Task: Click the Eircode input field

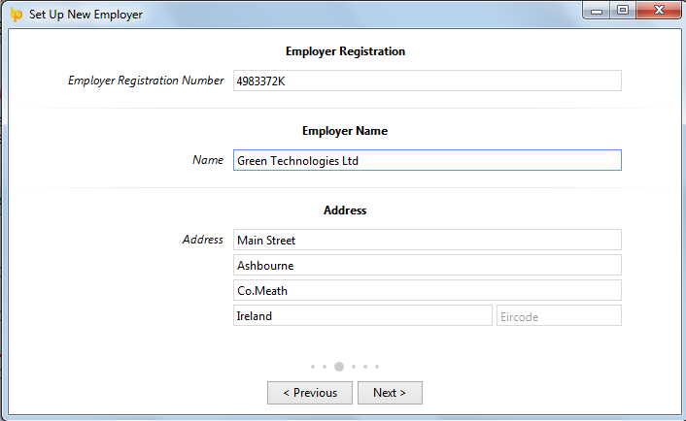Action: (x=559, y=315)
